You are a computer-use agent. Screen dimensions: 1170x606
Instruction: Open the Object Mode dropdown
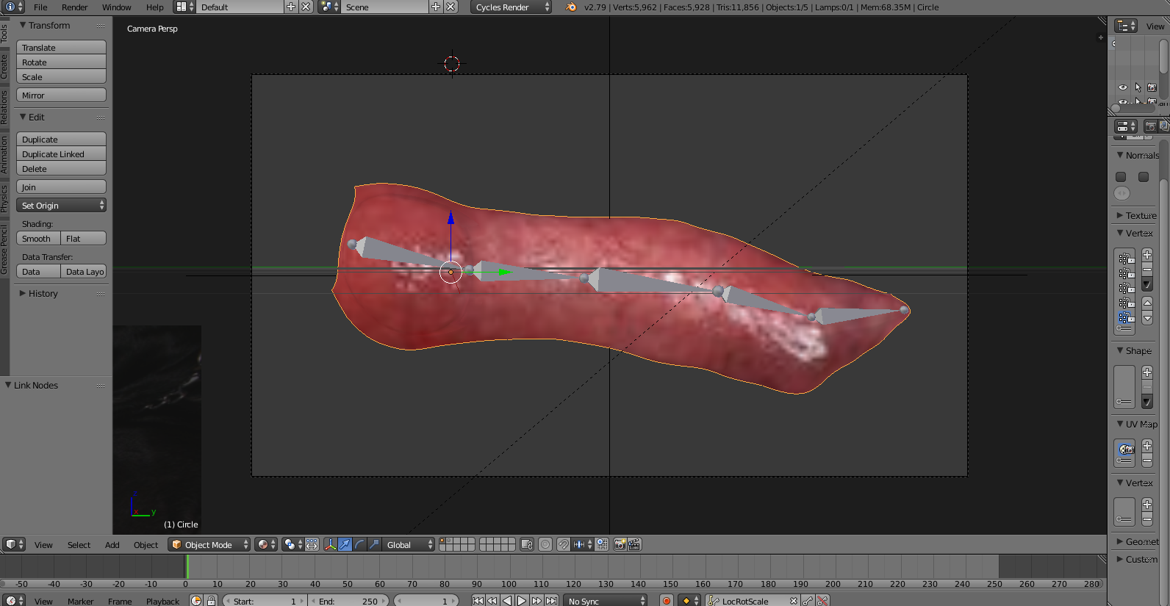click(x=209, y=544)
